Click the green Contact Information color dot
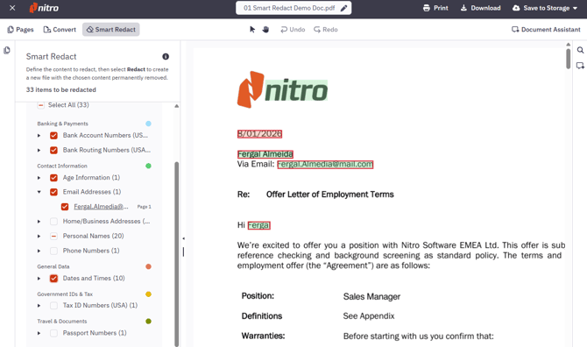 148,166
